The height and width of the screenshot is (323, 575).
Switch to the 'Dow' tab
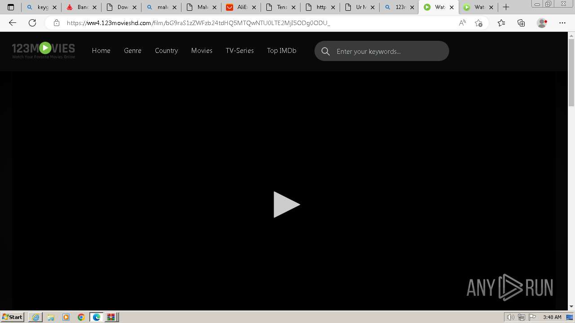pyautogui.click(x=118, y=7)
